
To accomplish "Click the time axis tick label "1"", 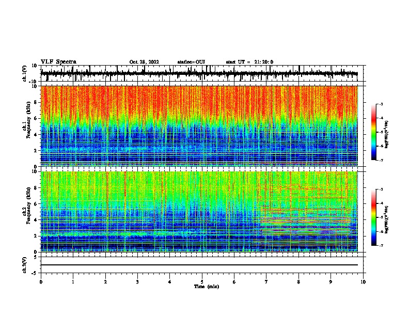I will (x=73, y=282).
